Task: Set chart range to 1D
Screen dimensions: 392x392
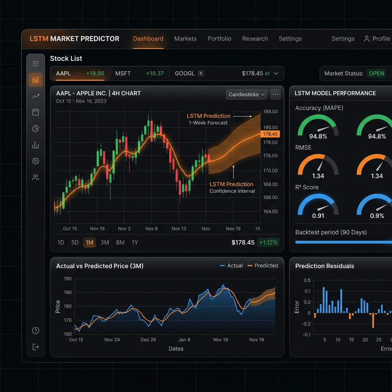Action: click(x=61, y=242)
